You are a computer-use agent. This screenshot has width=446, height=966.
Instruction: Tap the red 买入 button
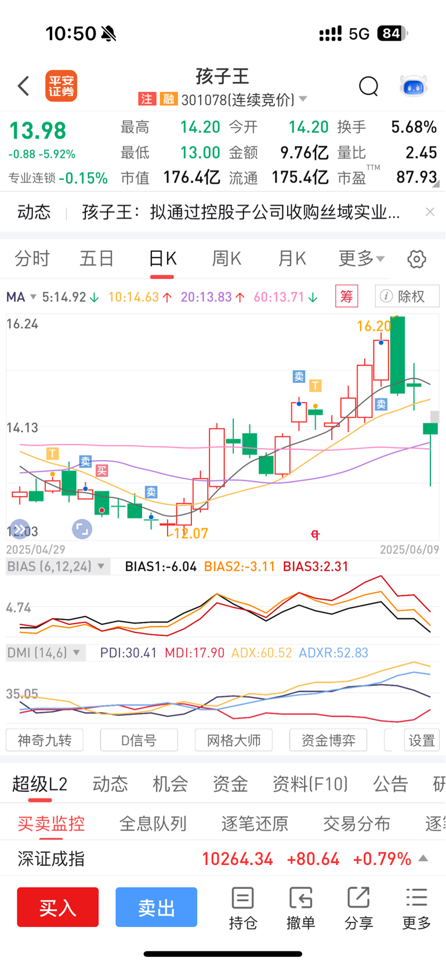pos(58,907)
